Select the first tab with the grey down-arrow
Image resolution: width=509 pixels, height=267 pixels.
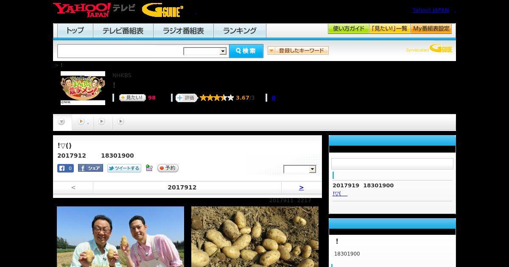62,122
